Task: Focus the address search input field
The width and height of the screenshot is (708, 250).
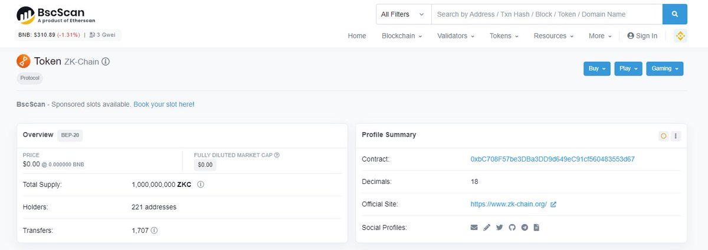Action: pyautogui.click(x=547, y=14)
